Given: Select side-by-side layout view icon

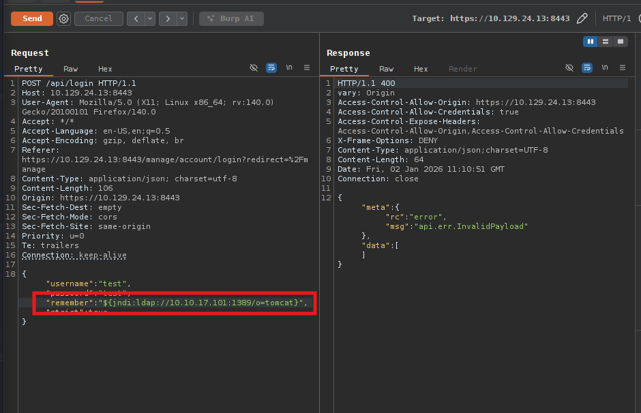Looking at the screenshot, I should pos(591,42).
